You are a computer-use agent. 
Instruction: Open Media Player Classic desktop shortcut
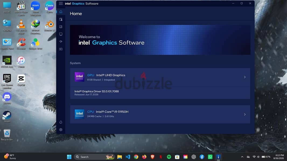[x=21, y=9]
